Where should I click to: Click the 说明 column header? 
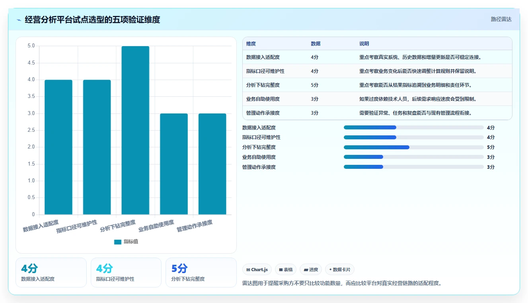pos(364,44)
